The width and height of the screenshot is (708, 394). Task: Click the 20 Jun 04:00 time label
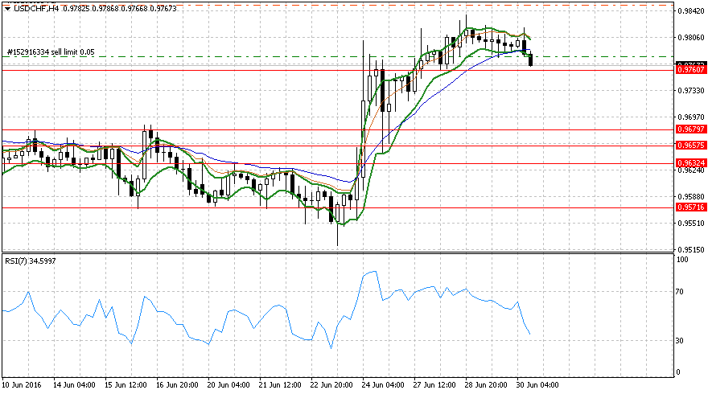pyautogui.click(x=228, y=385)
